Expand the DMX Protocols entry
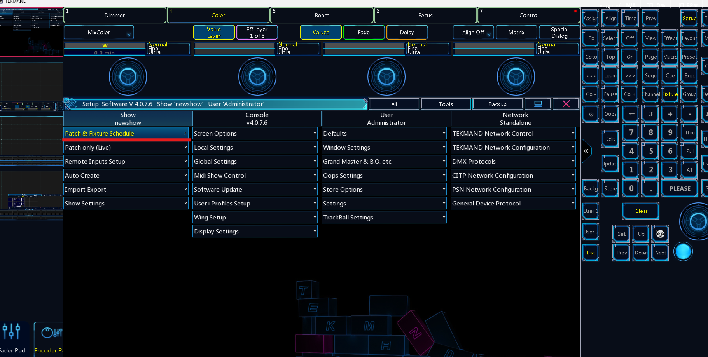This screenshot has height=357, width=708. (513, 161)
